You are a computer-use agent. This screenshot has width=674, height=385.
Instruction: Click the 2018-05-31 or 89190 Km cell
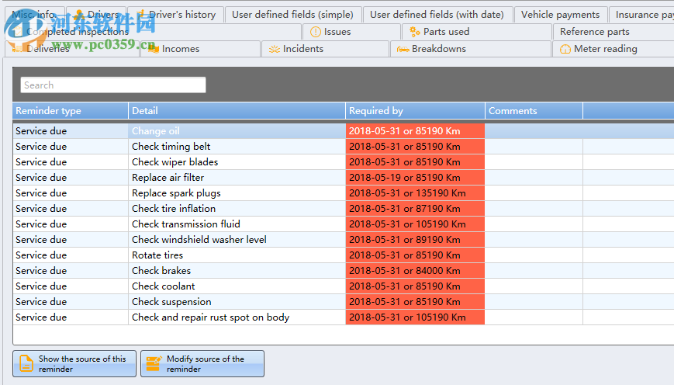point(415,239)
